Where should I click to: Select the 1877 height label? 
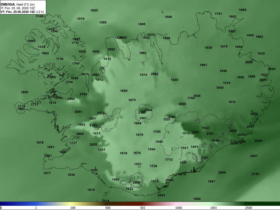pyautogui.click(x=47, y=173)
